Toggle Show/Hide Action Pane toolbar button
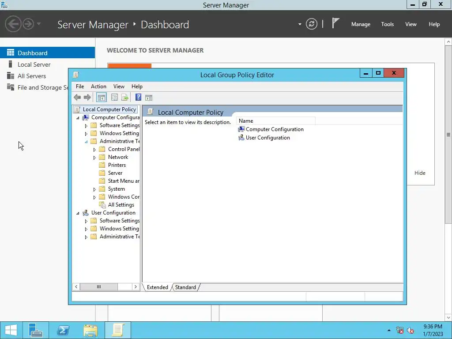This screenshot has width=452, height=339. (149, 98)
